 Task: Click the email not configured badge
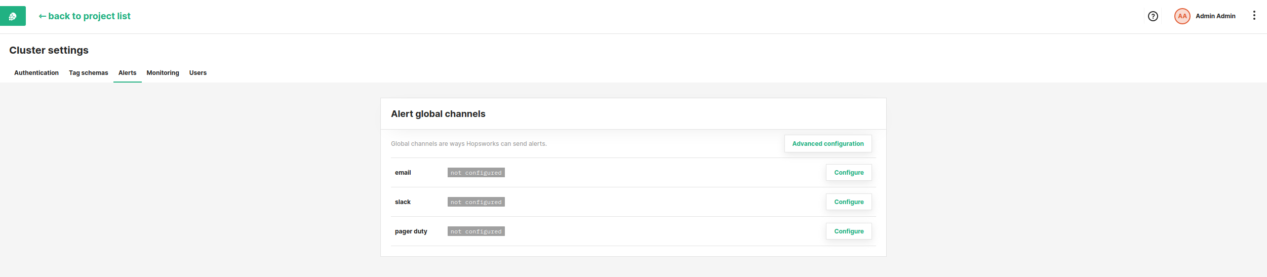(x=476, y=173)
